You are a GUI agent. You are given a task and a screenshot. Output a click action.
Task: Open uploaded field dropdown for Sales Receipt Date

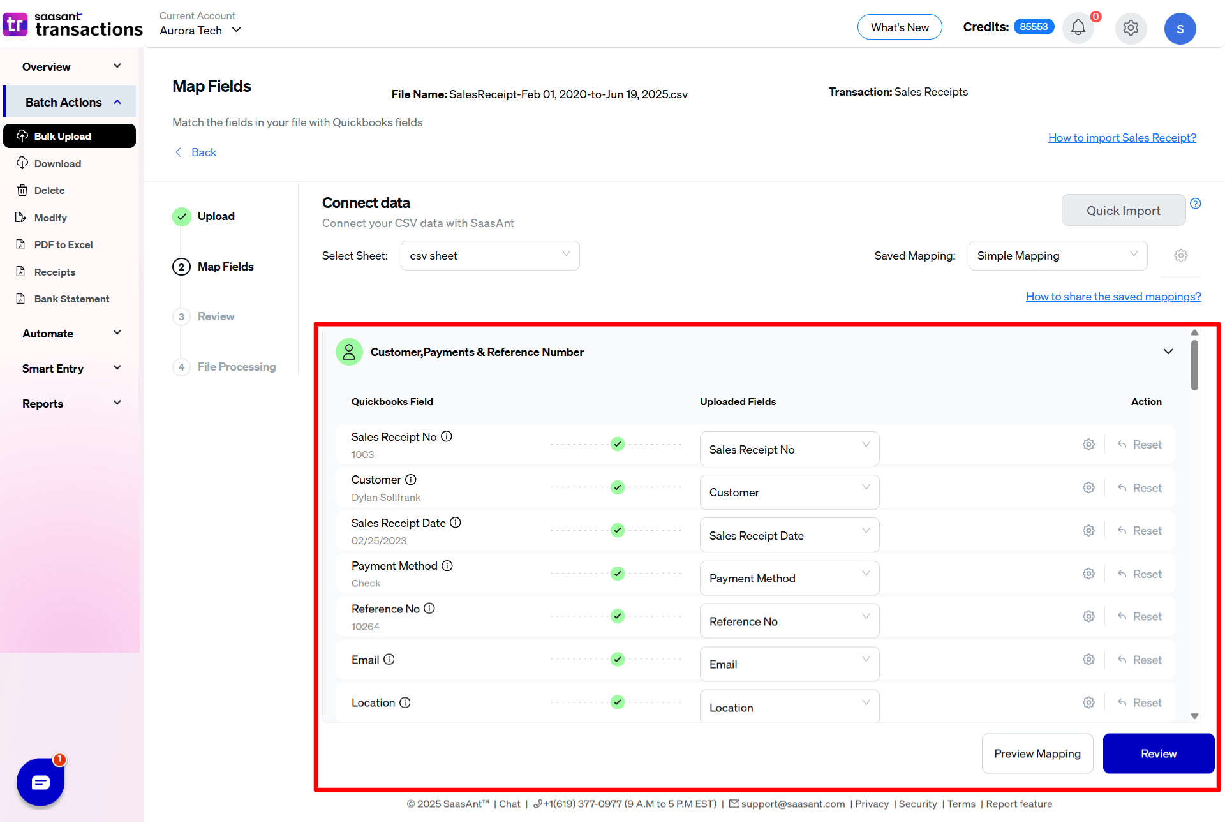(789, 535)
